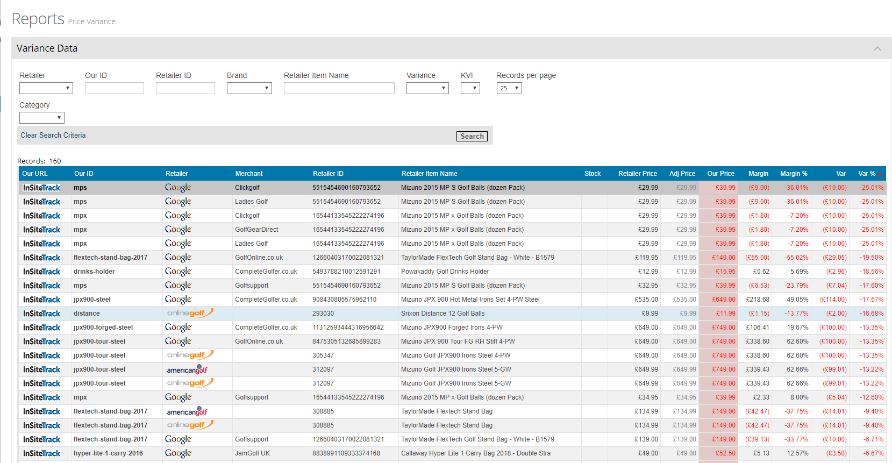892x463 pixels.
Task: Sort table by Our ID column
Action: 84,174
